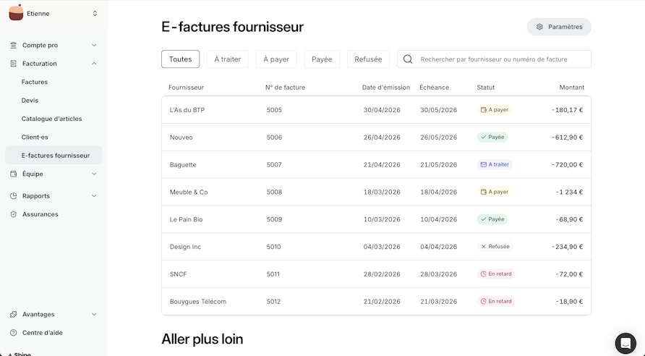The width and height of the screenshot is (645, 356).
Task: Open Centre d'aide link
Action: click(x=43, y=333)
